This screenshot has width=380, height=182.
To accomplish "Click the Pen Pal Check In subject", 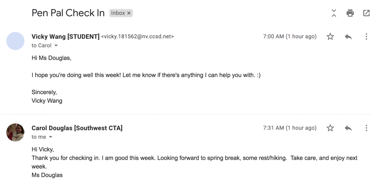I will click(x=68, y=13).
